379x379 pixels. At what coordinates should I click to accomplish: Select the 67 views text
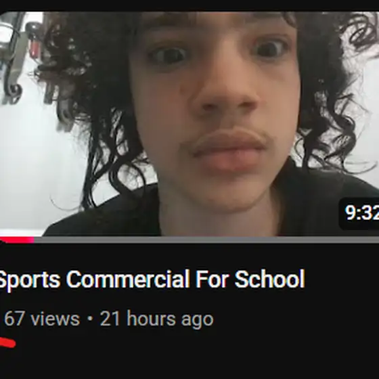click(42, 319)
